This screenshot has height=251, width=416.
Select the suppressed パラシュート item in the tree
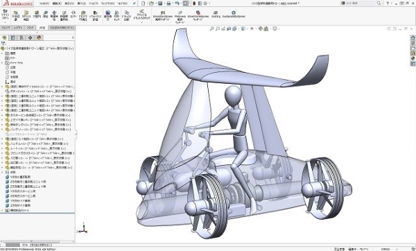pos(26,135)
